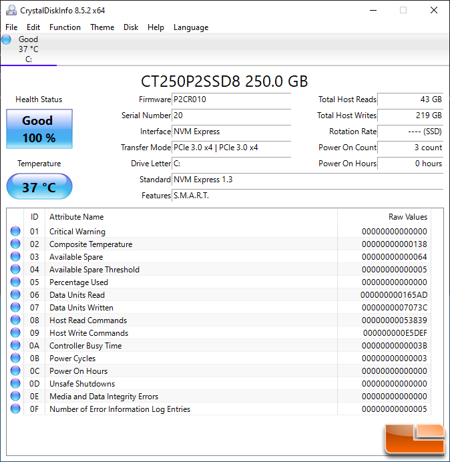Open the Function menu
This screenshot has height=462, width=450.
pyautogui.click(x=65, y=27)
